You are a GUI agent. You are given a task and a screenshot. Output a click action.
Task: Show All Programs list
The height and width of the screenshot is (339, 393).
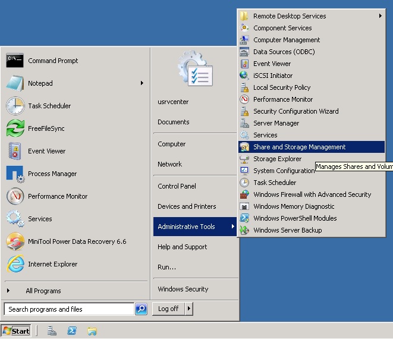43,291
